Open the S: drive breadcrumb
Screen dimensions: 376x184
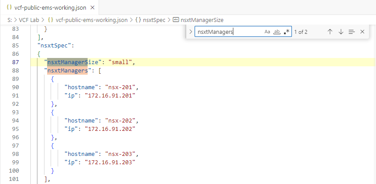point(9,20)
